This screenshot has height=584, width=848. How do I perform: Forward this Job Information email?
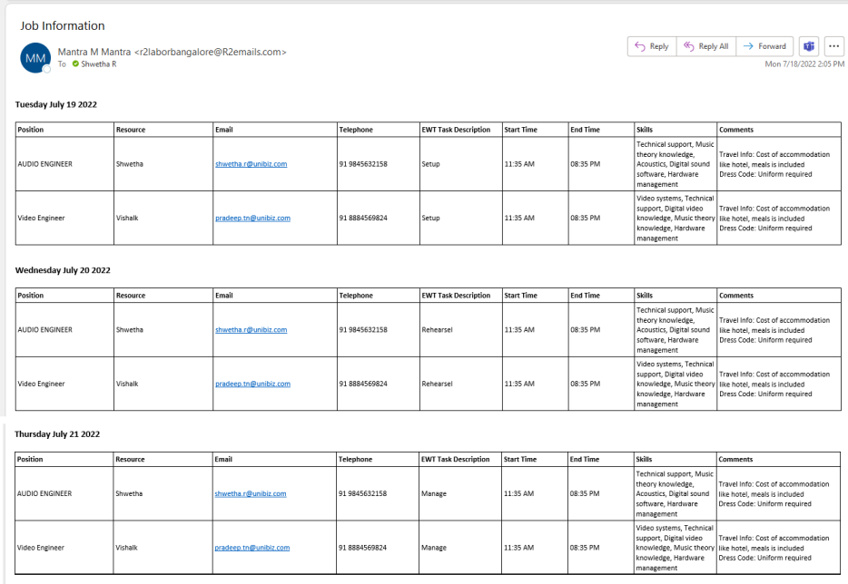click(764, 46)
